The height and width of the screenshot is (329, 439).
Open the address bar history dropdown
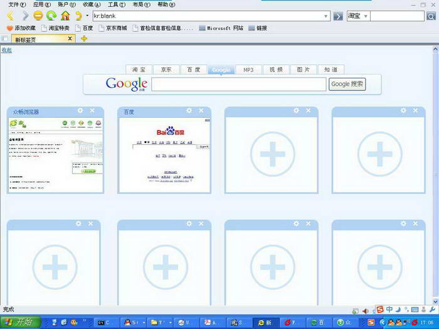[326, 16]
